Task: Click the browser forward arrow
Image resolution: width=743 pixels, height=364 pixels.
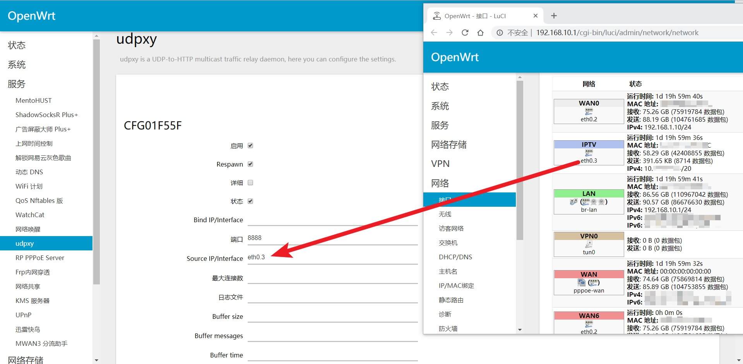Action: click(x=449, y=33)
